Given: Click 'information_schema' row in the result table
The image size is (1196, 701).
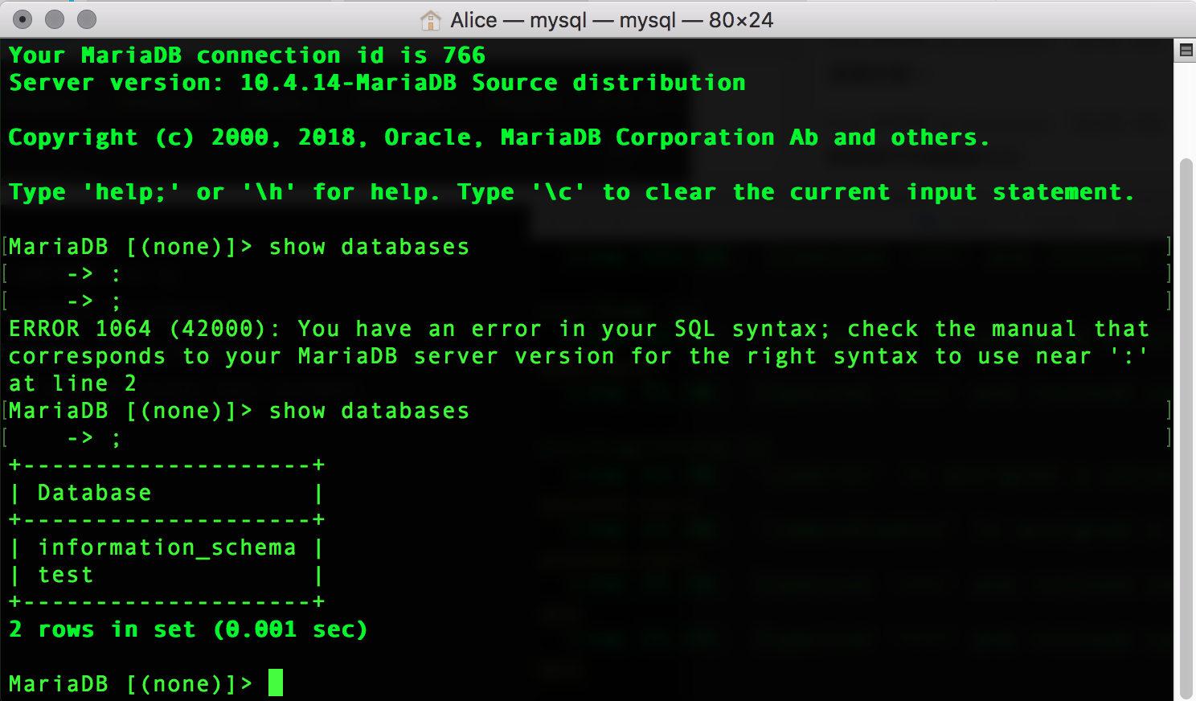Looking at the screenshot, I should pyautogui.click(x=166, y=547).
